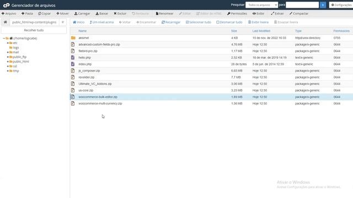Check Selecionar tudo
The height and width of the screenshot is (198, 353).
point(199,22)
